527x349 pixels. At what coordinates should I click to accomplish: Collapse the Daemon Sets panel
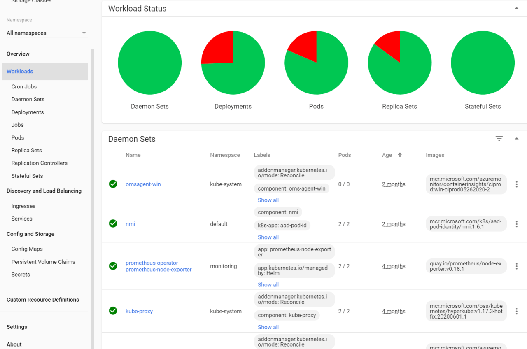pos(517,139)
